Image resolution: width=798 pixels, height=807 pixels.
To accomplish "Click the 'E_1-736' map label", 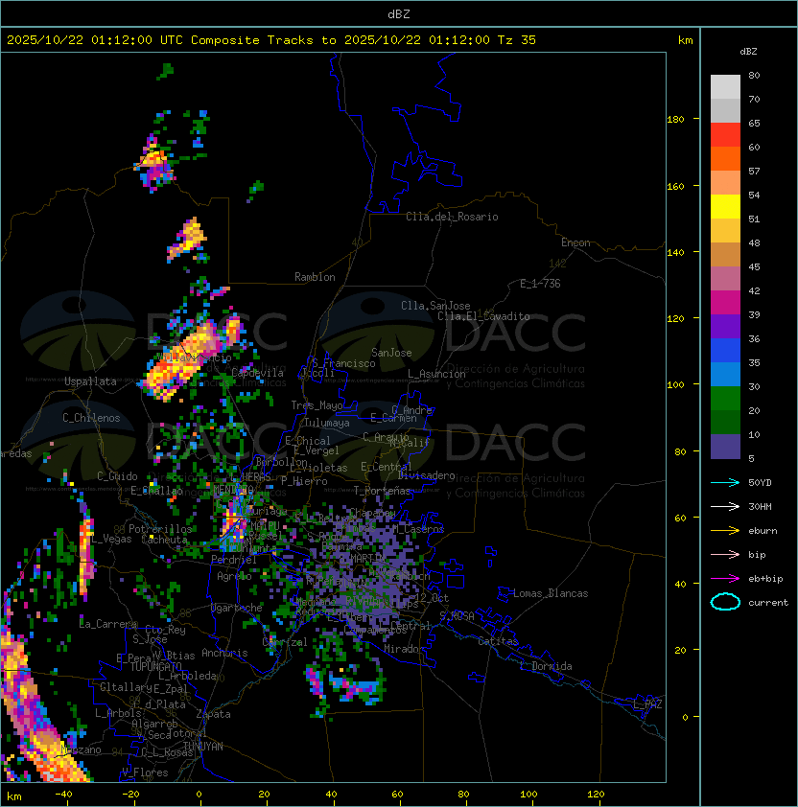I will [x=540, y=284].
